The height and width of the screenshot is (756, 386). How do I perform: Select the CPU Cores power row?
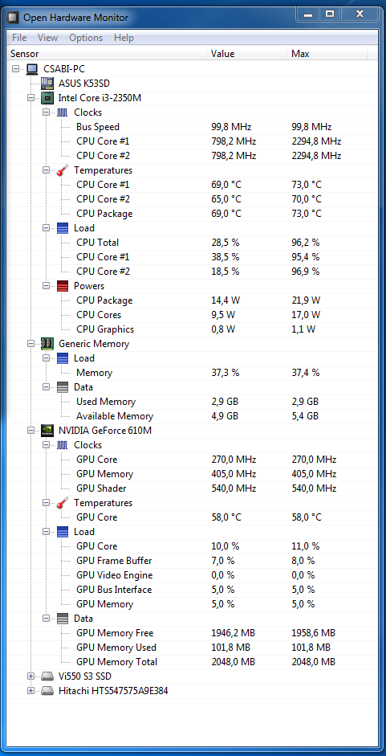(193, 315)
